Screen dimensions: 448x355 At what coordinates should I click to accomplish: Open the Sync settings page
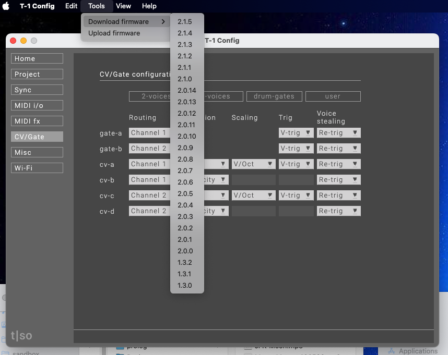click(37, 90)
